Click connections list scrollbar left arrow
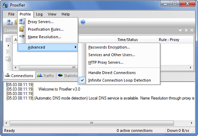 (15, 67)
